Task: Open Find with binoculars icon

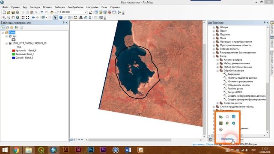Action: (x=81, y=18)
